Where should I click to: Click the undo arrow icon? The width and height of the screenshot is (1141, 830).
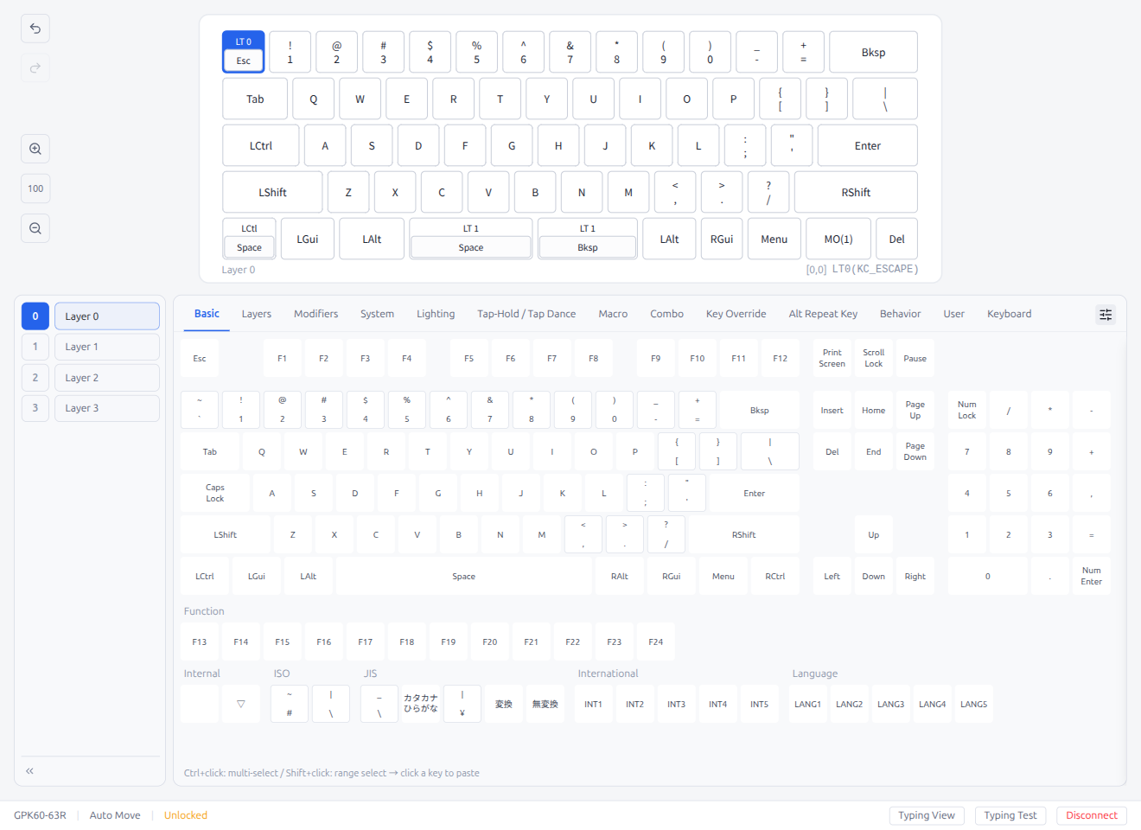[x=35, y=29]
